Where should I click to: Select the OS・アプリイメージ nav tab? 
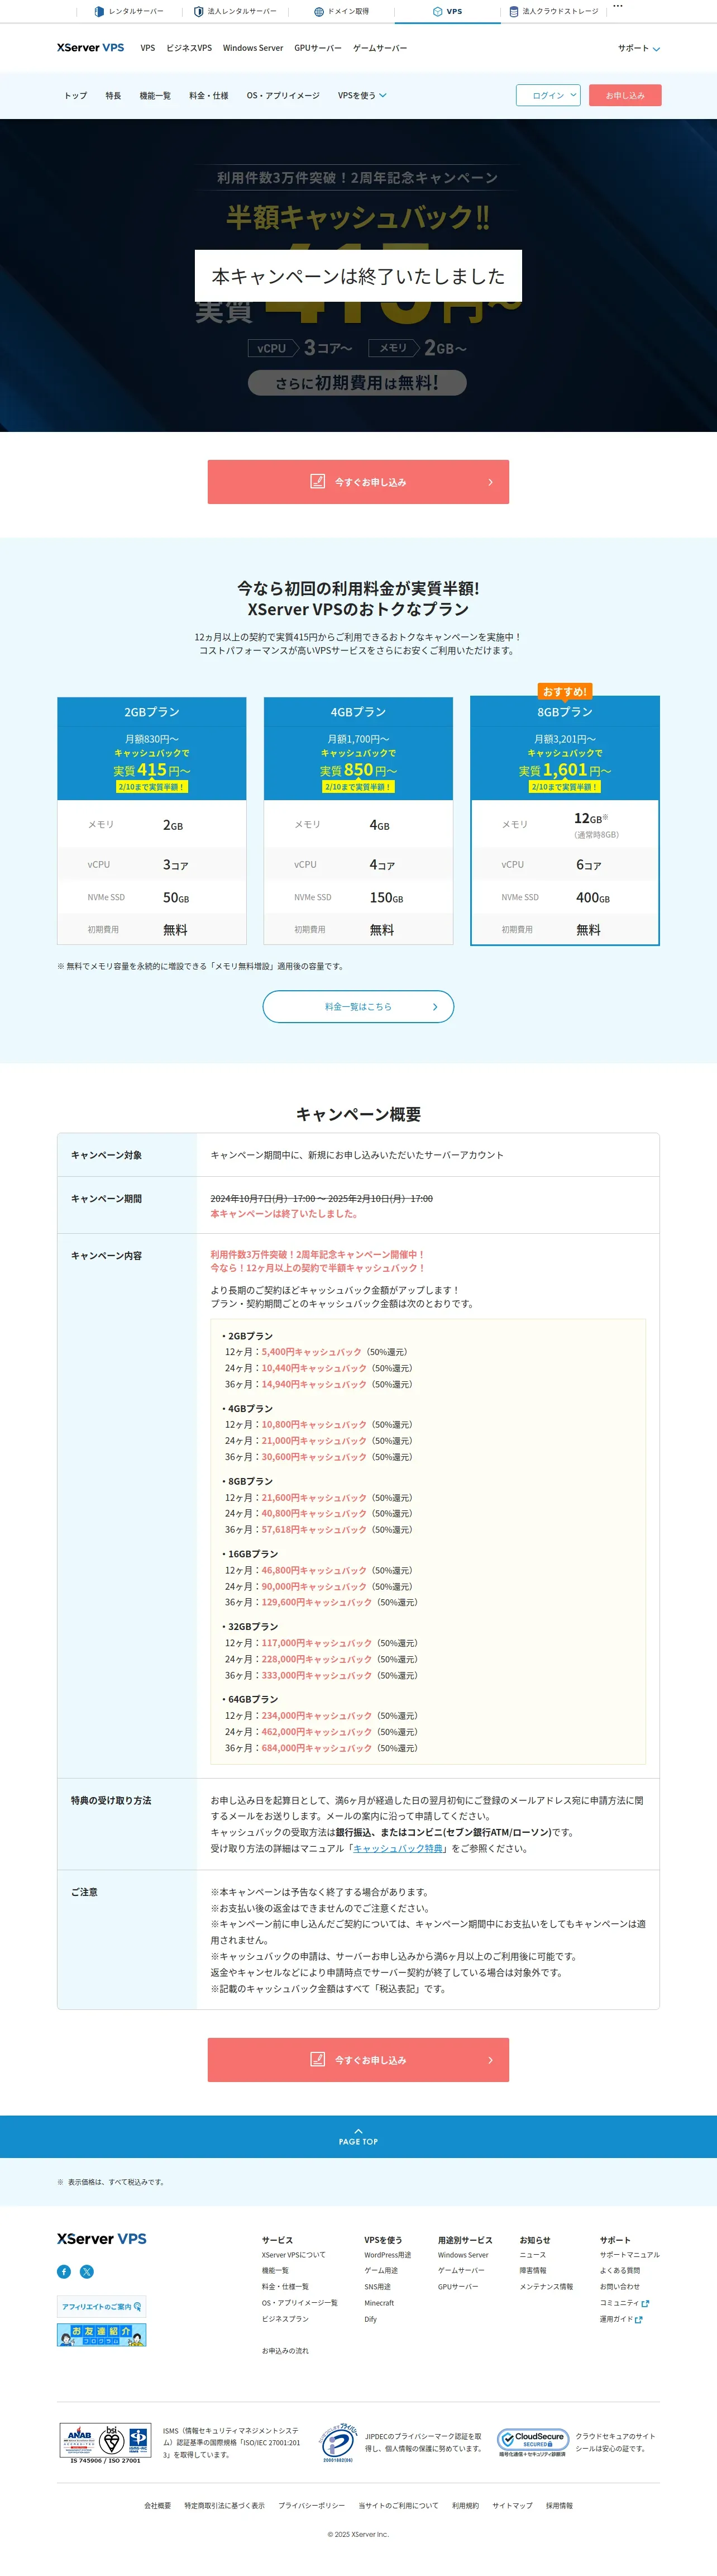[283, 96]
